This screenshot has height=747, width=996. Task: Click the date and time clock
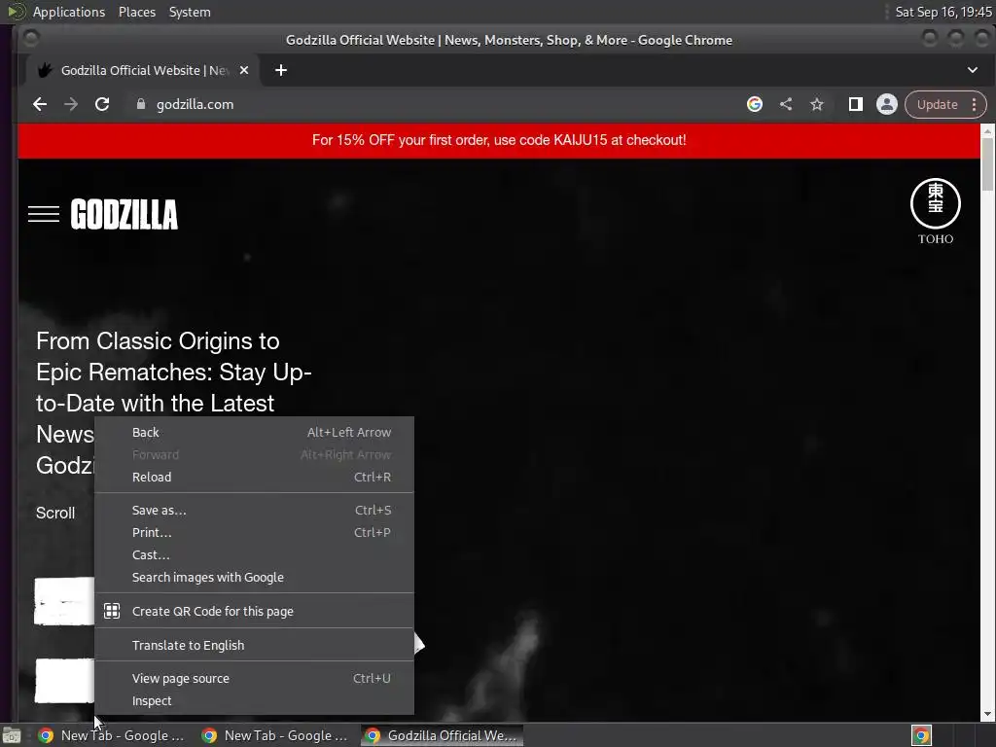coord(943,12)
